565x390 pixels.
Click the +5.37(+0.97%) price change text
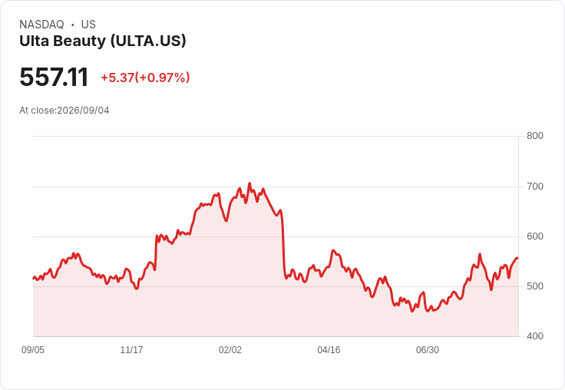click(145, 78)
